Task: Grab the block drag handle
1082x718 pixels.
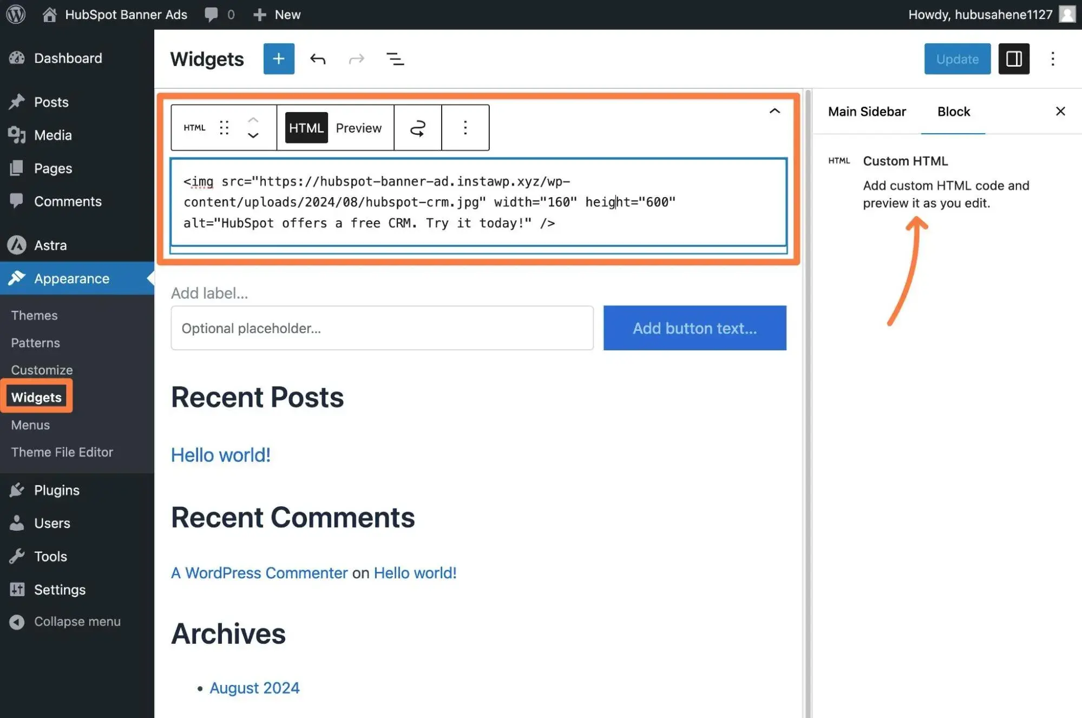Action: [x=224, y=128]
